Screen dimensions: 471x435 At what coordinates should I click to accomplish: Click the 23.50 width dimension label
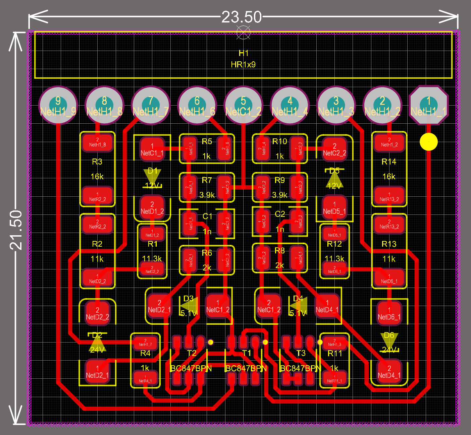pos(242,17)
